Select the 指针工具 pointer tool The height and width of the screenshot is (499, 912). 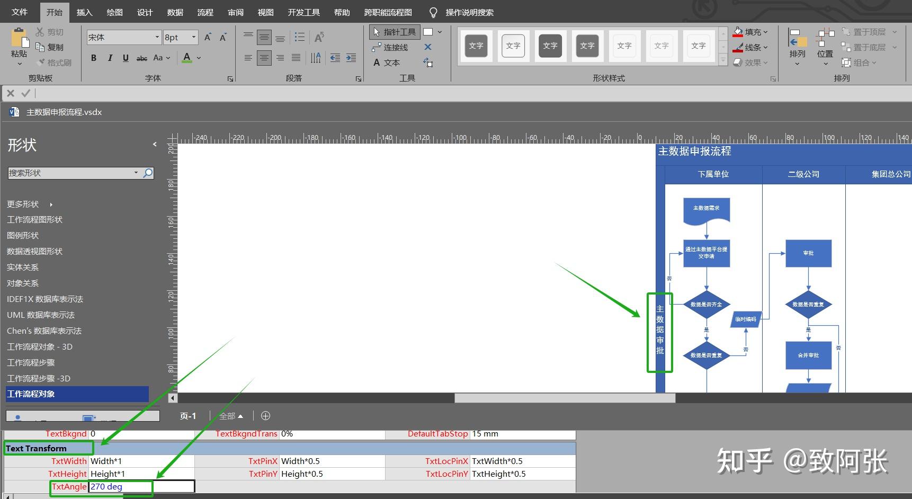click(395, 32)
